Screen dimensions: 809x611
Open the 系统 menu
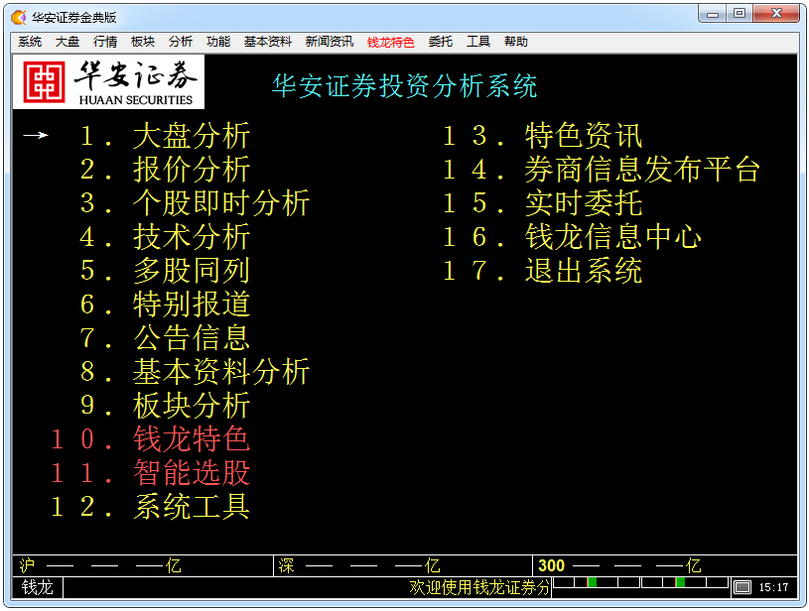point(30,42)
